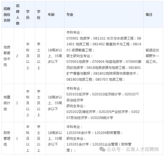Image resolution: width=164 pixels, height=156 pixels.
Task: Click 学士及以上 in the 核算统计岗 row
Action: (40, 103)
